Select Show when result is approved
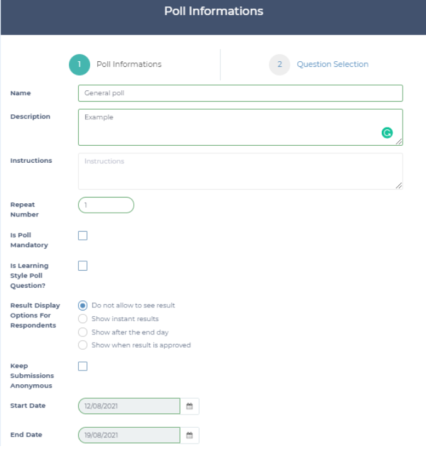Viewport: 426px width, 472px height. [x=83, y=345]
